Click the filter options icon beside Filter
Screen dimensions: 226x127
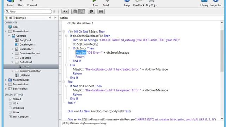(54, 12)
